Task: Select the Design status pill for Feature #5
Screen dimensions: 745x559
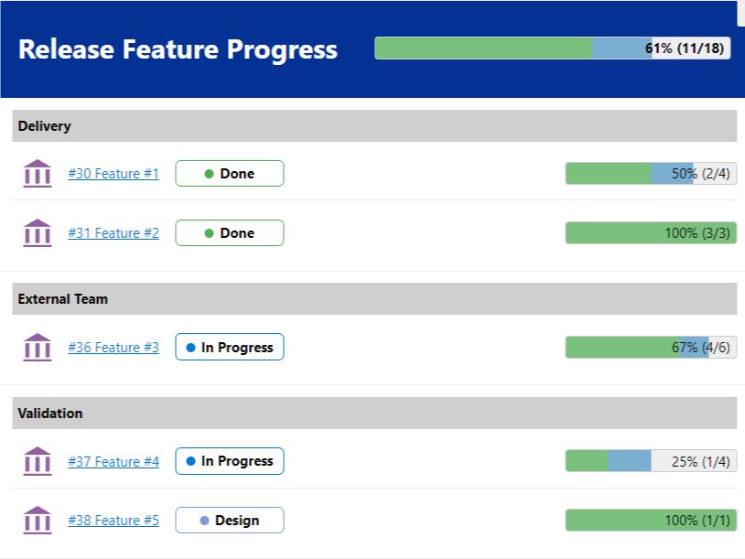Action: click(229, 520)
